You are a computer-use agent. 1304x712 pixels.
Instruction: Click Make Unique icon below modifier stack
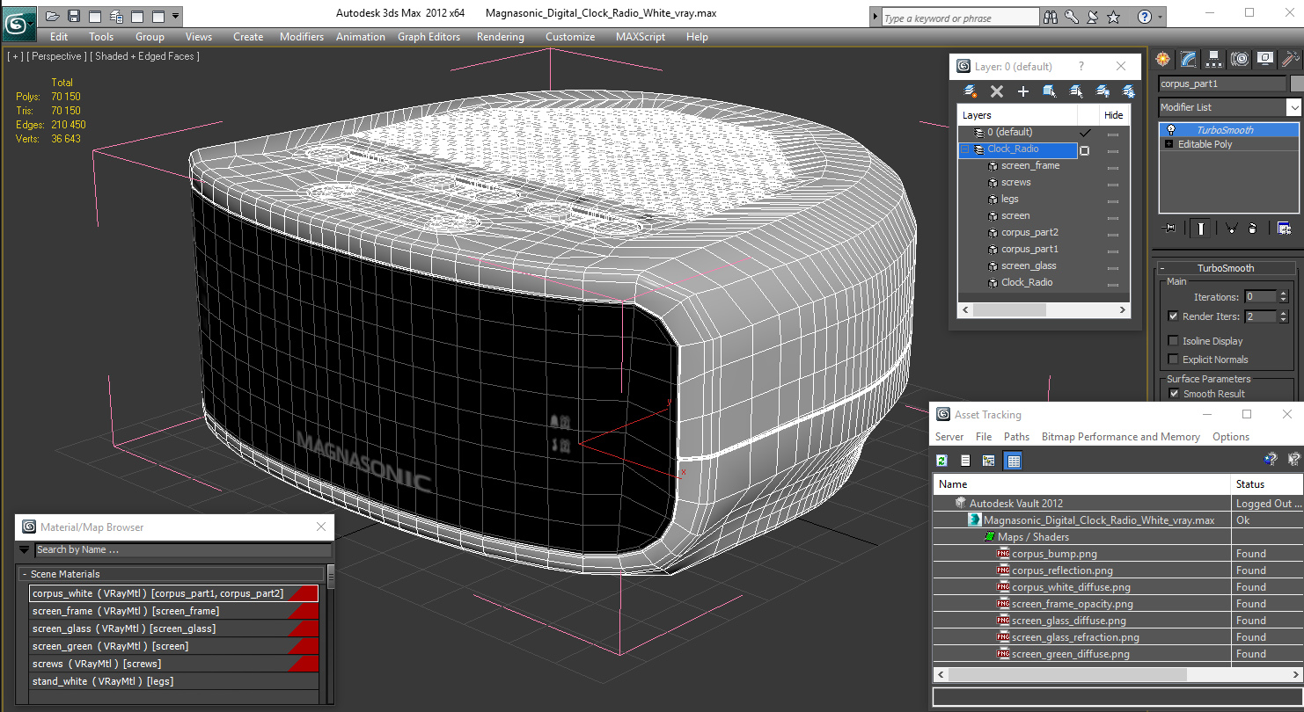tap(1231, 229)
